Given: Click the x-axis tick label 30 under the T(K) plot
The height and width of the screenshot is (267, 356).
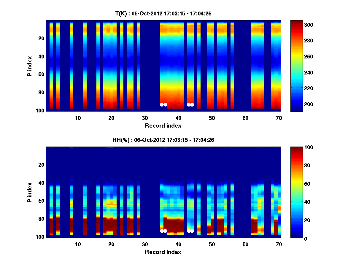Looking at the screenshot, I should 145,118.
